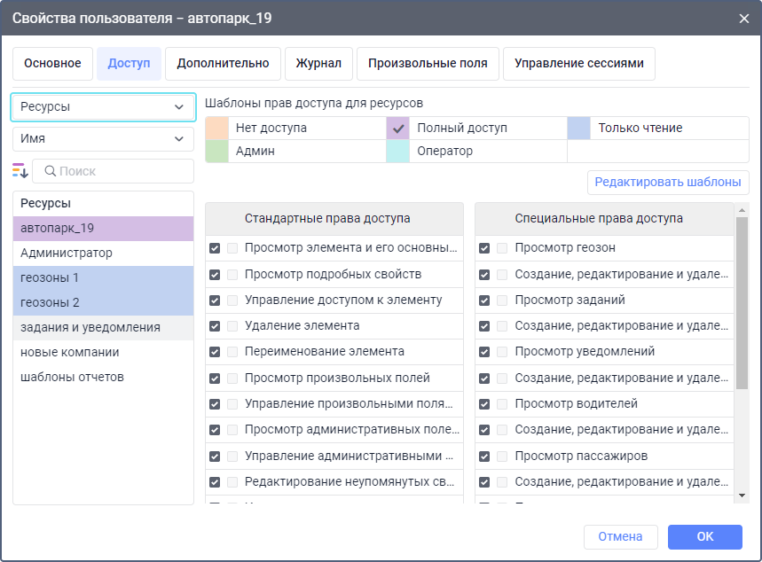Select the purple Full access template swatch
Viewport: 762px width, 562px height.
398,128
